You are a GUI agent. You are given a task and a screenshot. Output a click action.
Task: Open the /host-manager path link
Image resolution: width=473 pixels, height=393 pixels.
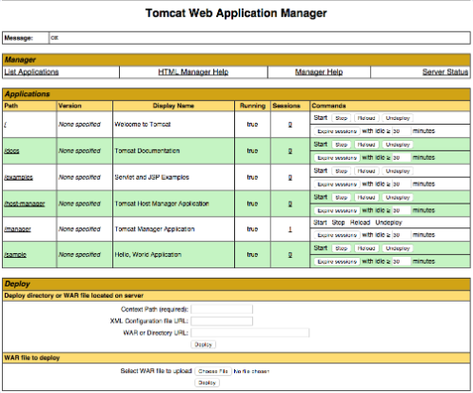[25, 204]
